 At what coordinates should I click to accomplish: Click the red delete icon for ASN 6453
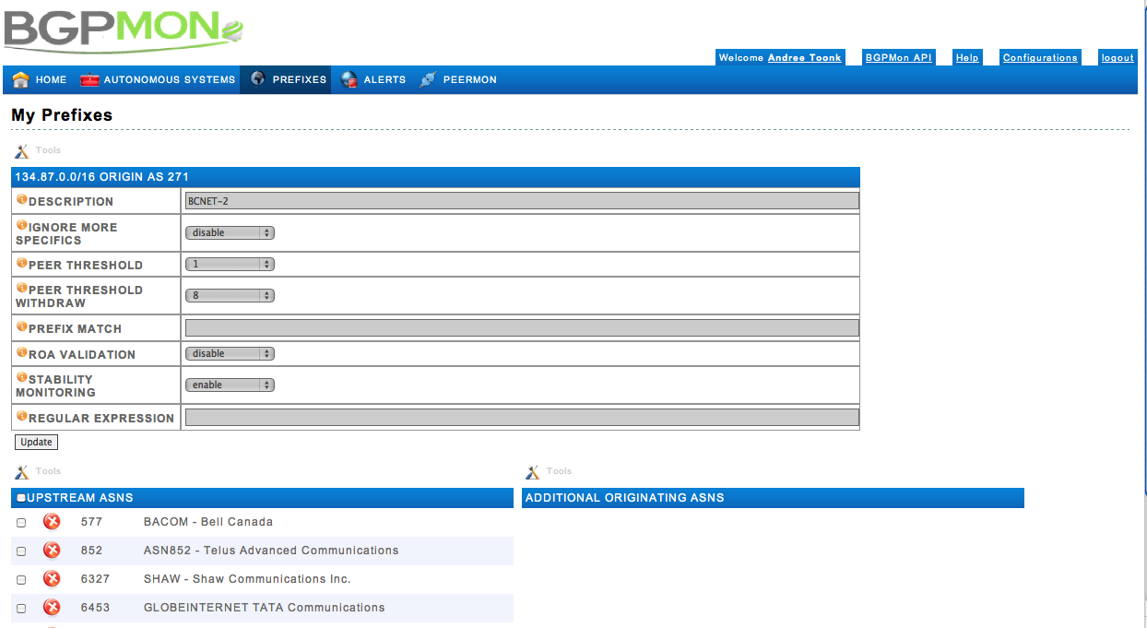click(x=53, y=608)
